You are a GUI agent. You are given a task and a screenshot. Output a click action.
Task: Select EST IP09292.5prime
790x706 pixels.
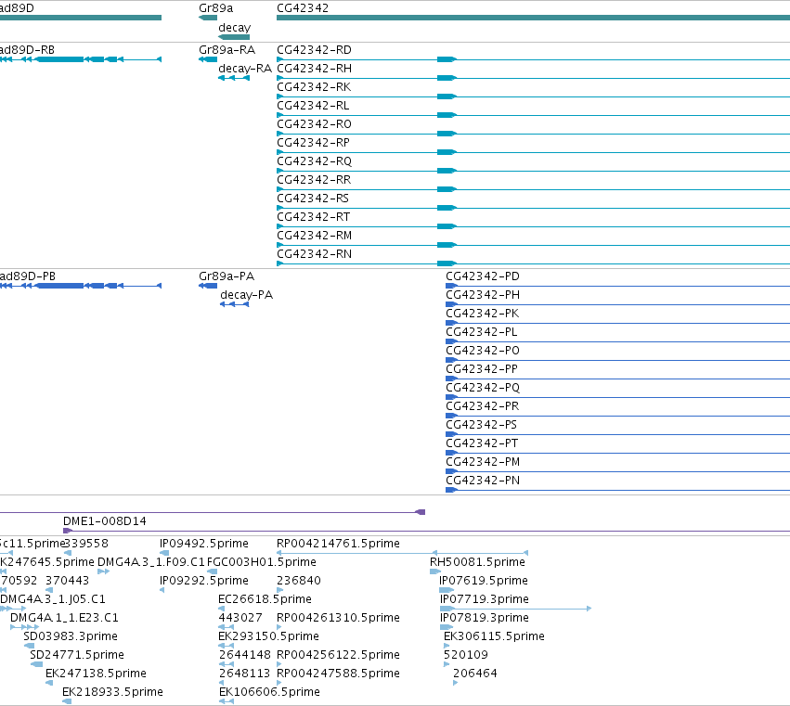203,581
